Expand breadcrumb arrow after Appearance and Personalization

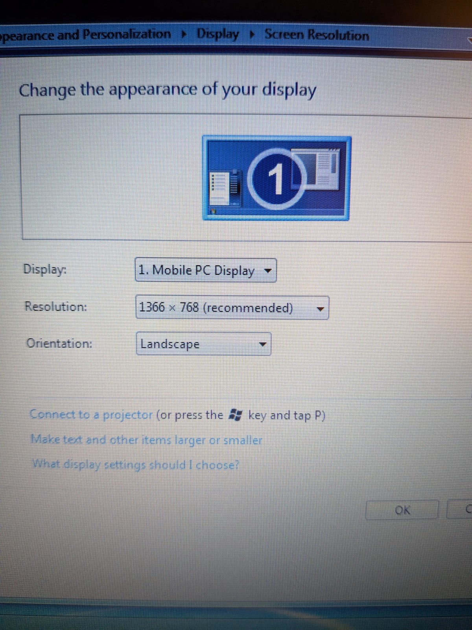click(184, 34)
